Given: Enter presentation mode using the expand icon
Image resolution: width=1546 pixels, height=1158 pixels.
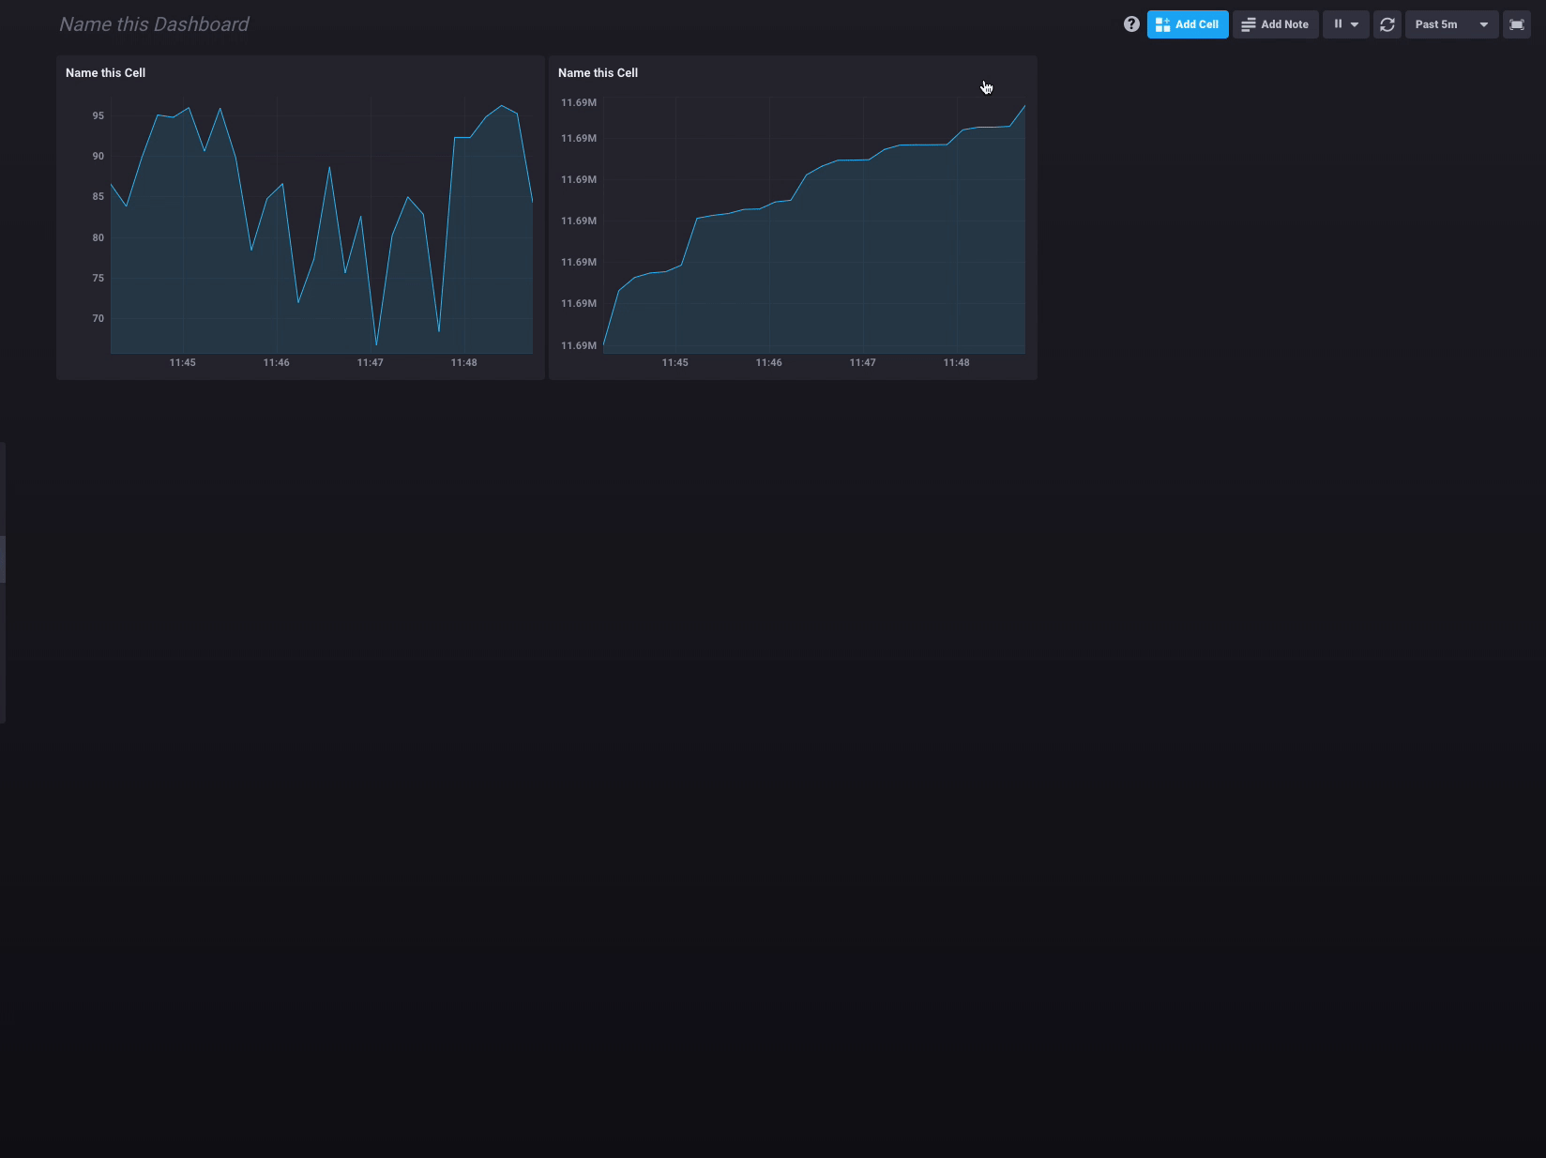Looking at the screenshot, I should 1516,24.
